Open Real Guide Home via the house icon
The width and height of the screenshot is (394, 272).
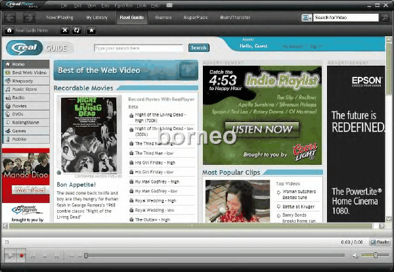tap(9, 30)
